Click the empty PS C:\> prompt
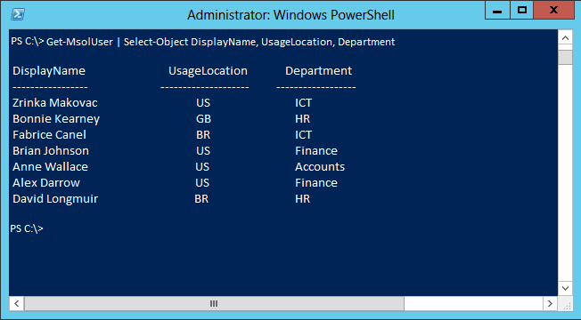The width and height of the screenshot is (581, 320). [27, 228]
